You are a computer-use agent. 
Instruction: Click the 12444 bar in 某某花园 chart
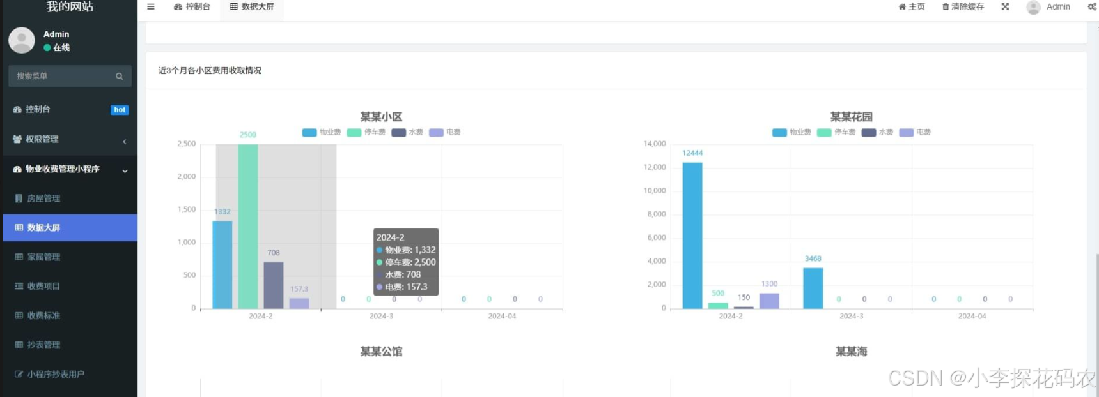tap(692, 236)
